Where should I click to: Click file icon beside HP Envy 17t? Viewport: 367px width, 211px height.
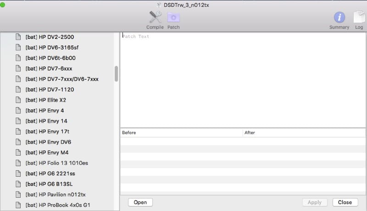coord(18,132)
